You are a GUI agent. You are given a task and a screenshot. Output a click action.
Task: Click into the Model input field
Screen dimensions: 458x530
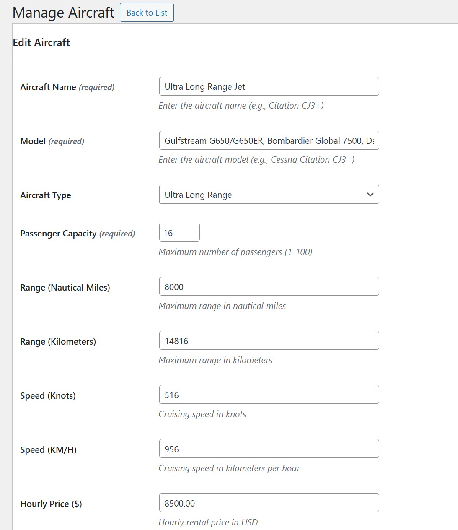tap(269, 140)
